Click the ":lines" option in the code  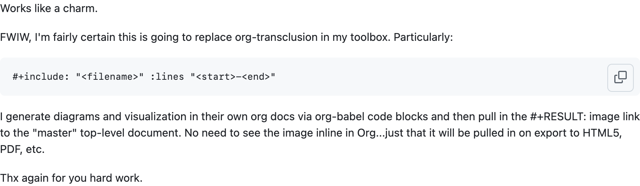pyautogui.click(x=167, y=77)
